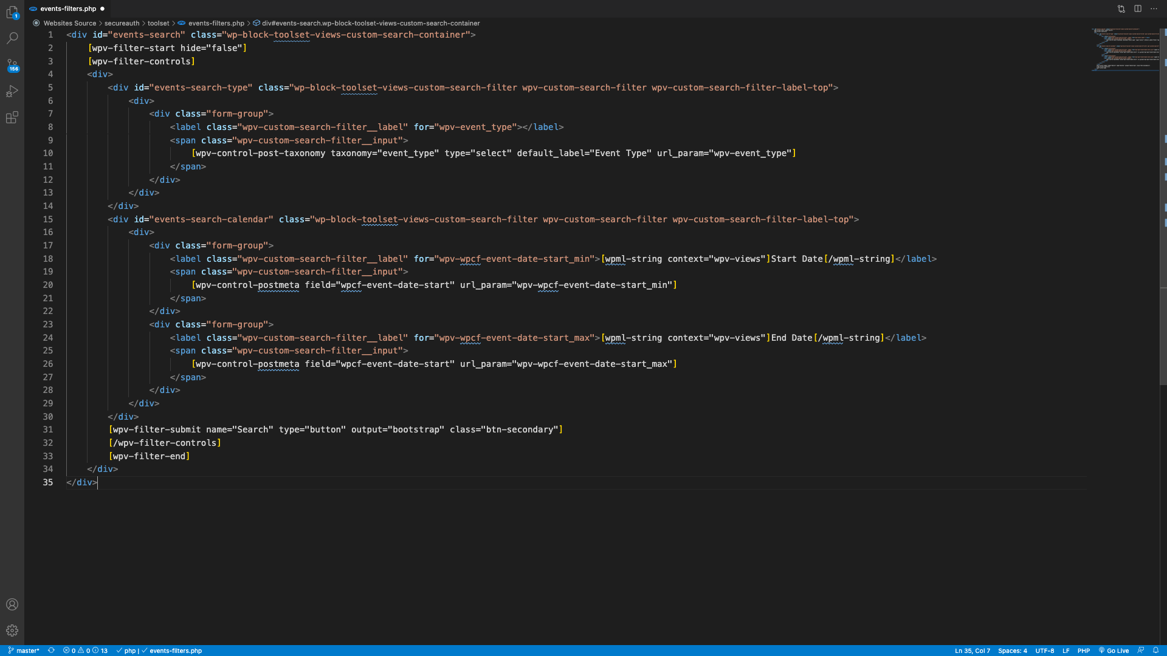Click the closing </div> on line 35

pyautogui.click(x=81, y=482)
